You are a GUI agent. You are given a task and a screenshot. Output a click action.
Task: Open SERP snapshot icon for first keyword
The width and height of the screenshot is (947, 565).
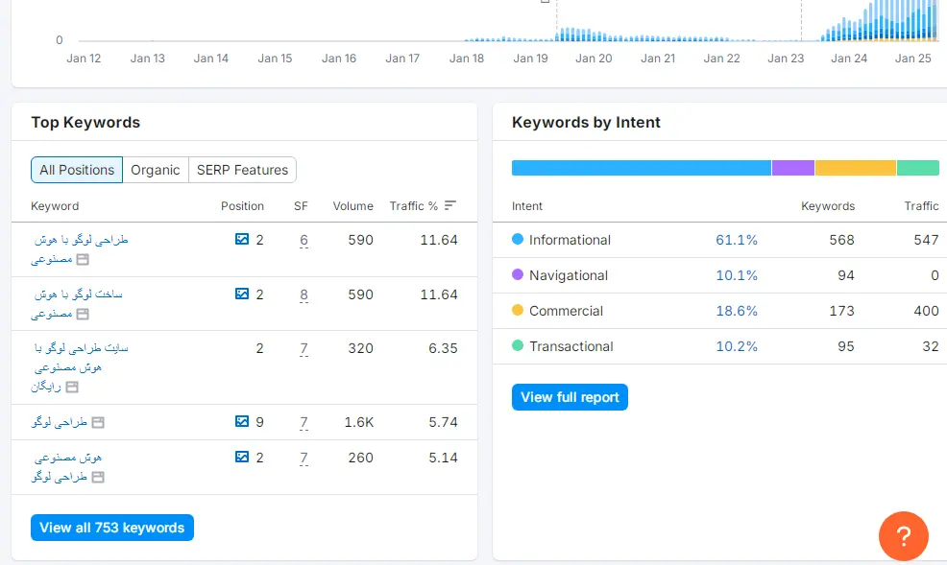pyautogui.click(x=83, y=259)
